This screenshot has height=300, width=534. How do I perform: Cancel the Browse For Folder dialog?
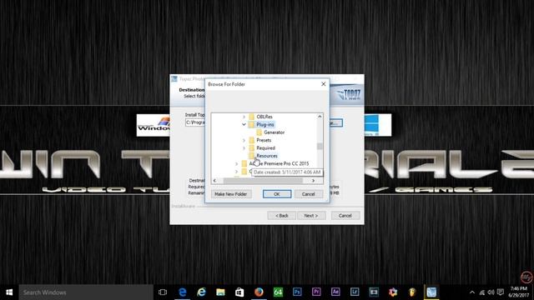coord(308,194)
